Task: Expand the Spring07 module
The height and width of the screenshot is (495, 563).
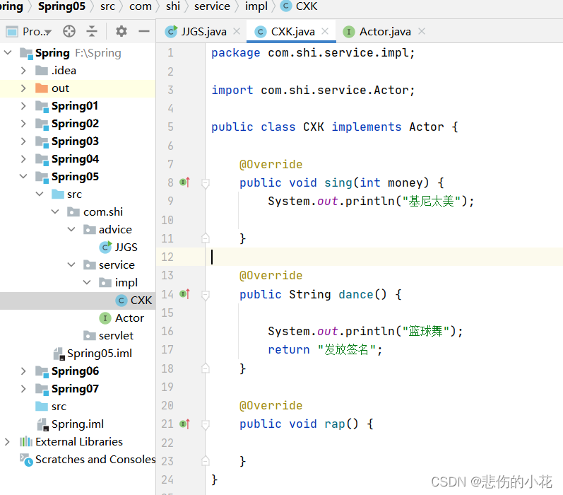Action: 23,389
